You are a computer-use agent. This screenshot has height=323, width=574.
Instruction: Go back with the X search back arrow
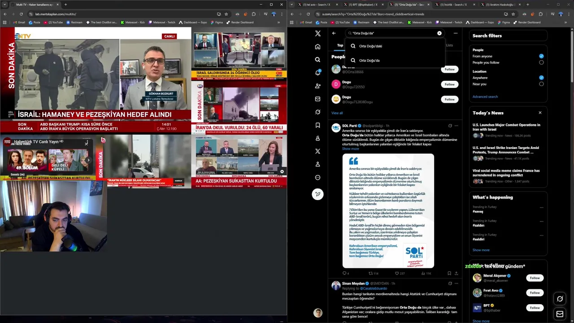(334, 33)
